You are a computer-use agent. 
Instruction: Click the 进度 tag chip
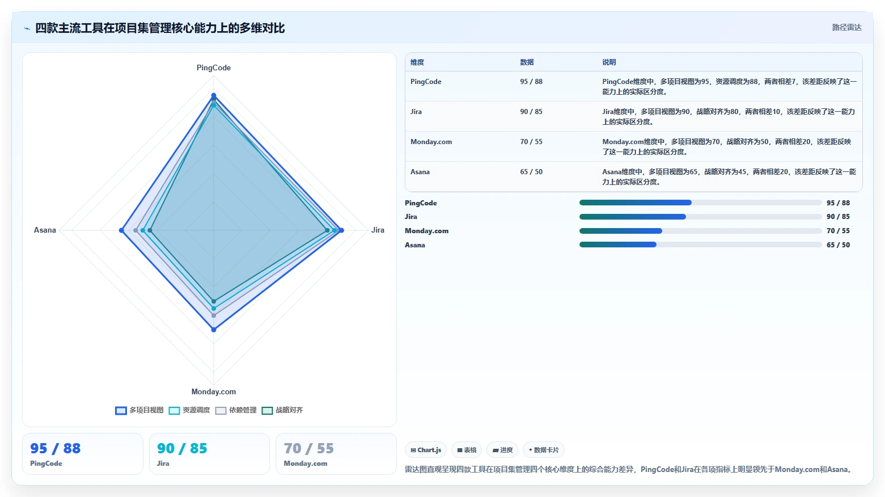(502, 450)
